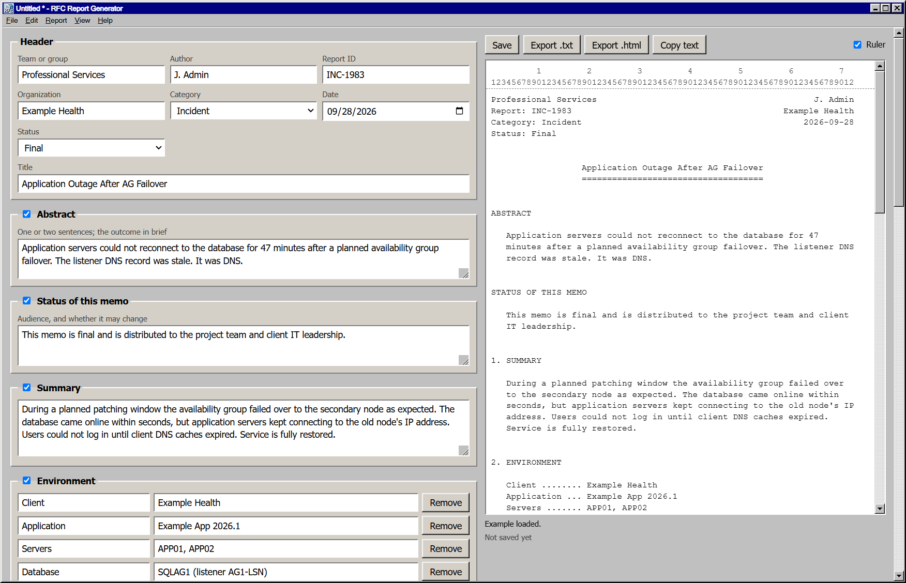The height and width of the screenshot is (583, 906).
Task: Remove the Servers environment row
Action: [446, 549]
